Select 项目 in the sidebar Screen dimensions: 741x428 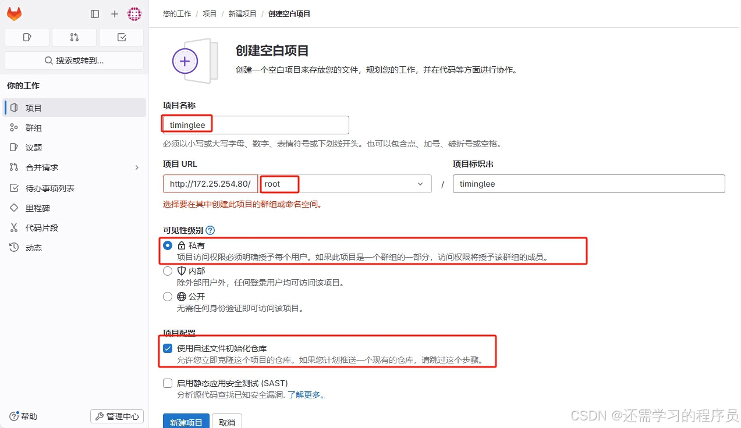tap(75, 108)
